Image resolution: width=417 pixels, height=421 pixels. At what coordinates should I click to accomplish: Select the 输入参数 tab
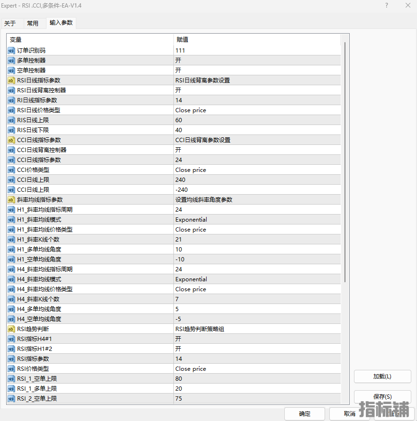coord(61,23)
